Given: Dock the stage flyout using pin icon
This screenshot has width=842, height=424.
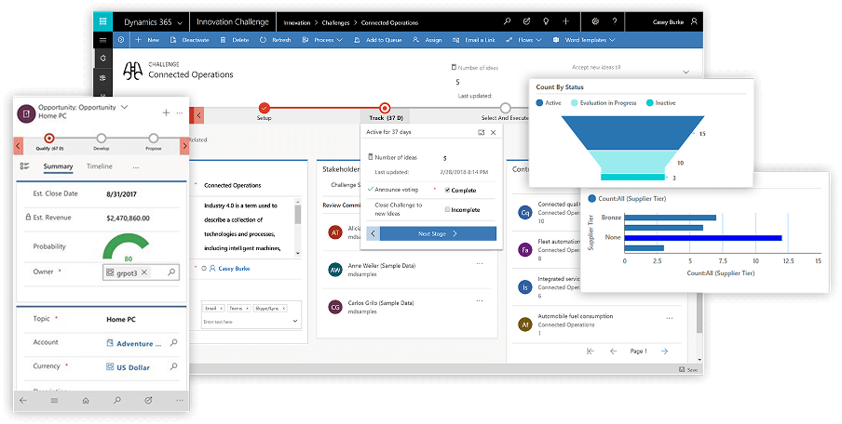Looking at the screenshot, I should 482,133.
